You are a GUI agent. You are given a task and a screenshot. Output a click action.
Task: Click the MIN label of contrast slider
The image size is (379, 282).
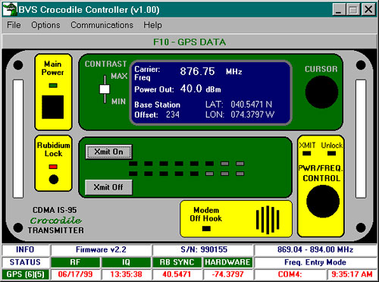(x=118, y=102)
